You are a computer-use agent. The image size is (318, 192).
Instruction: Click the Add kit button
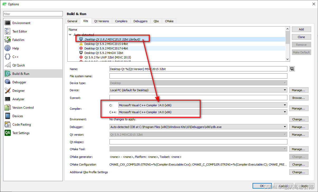[x=301, y=29]
